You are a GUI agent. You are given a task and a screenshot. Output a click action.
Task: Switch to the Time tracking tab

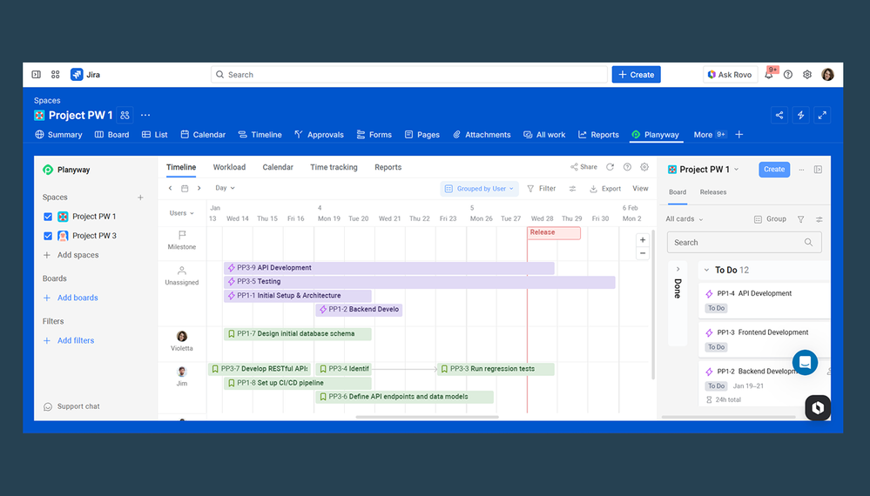pos(334,167)
